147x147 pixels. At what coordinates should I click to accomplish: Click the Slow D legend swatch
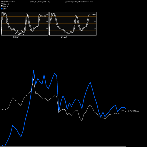(x=2, y=4)
